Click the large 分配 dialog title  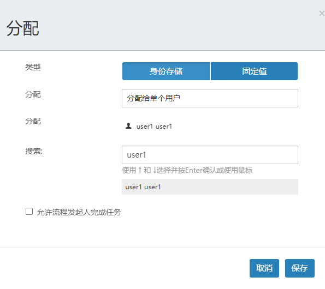(x=22, y=28)
